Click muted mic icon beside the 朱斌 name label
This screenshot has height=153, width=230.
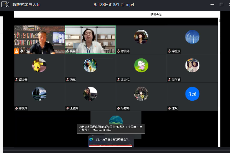169,108
